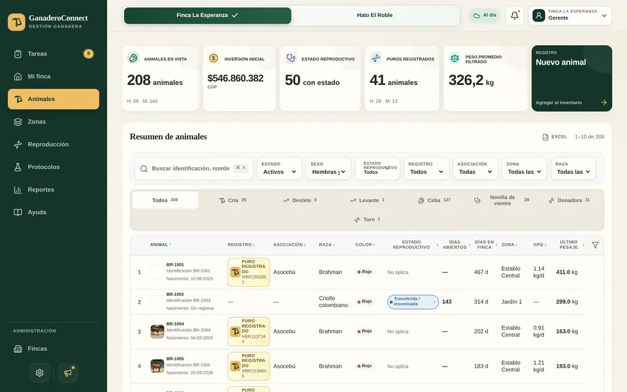Select the Donadora category tab
Screen dimensions: 627x392
(570, 201)
